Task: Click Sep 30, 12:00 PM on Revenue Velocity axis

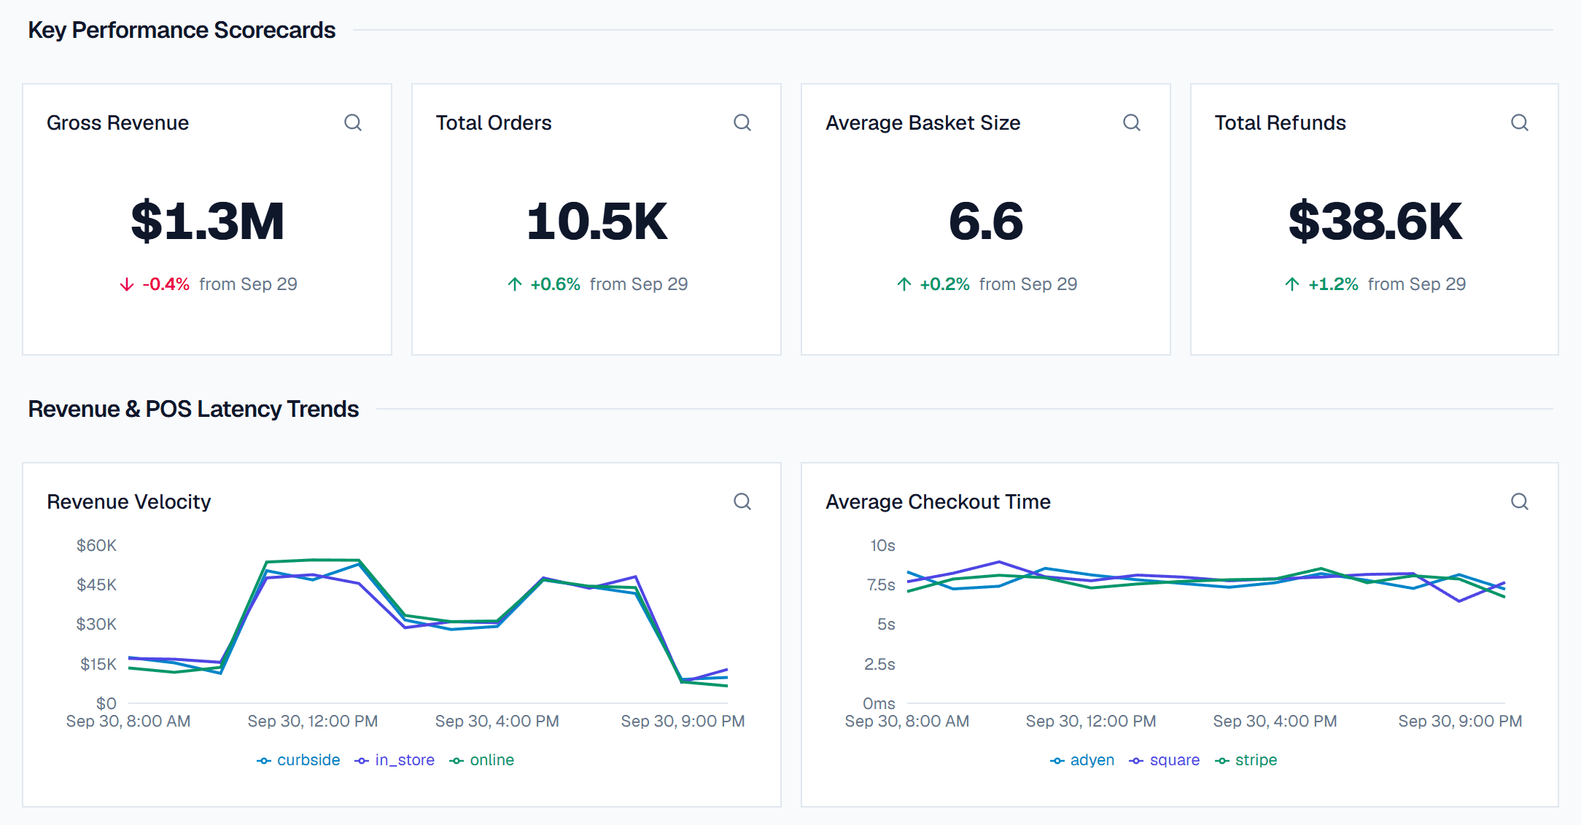Action: point(313,722)
